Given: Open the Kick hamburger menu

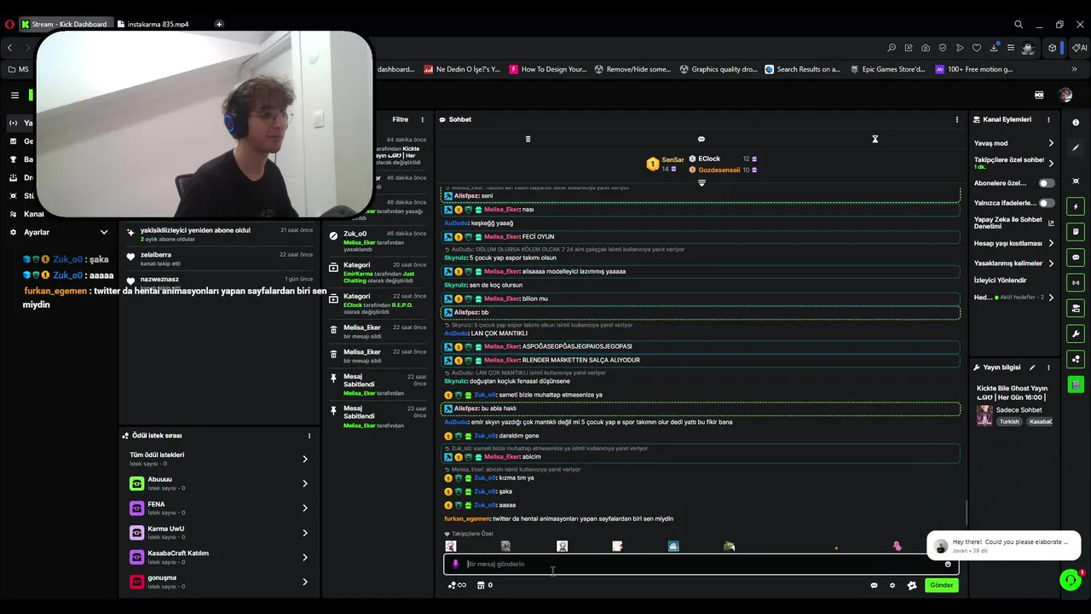Looking at the screenshot, I should click(x=14, y=96).
